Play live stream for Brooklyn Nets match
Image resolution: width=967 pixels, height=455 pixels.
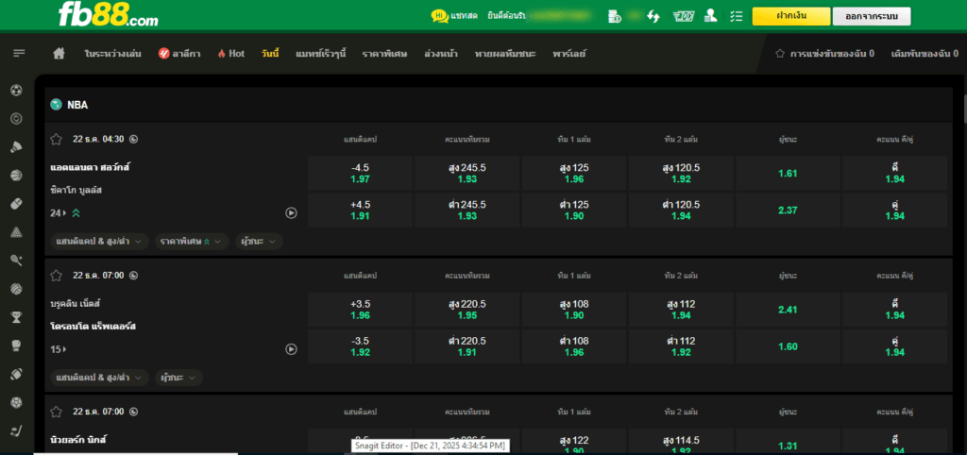point(291,349)
